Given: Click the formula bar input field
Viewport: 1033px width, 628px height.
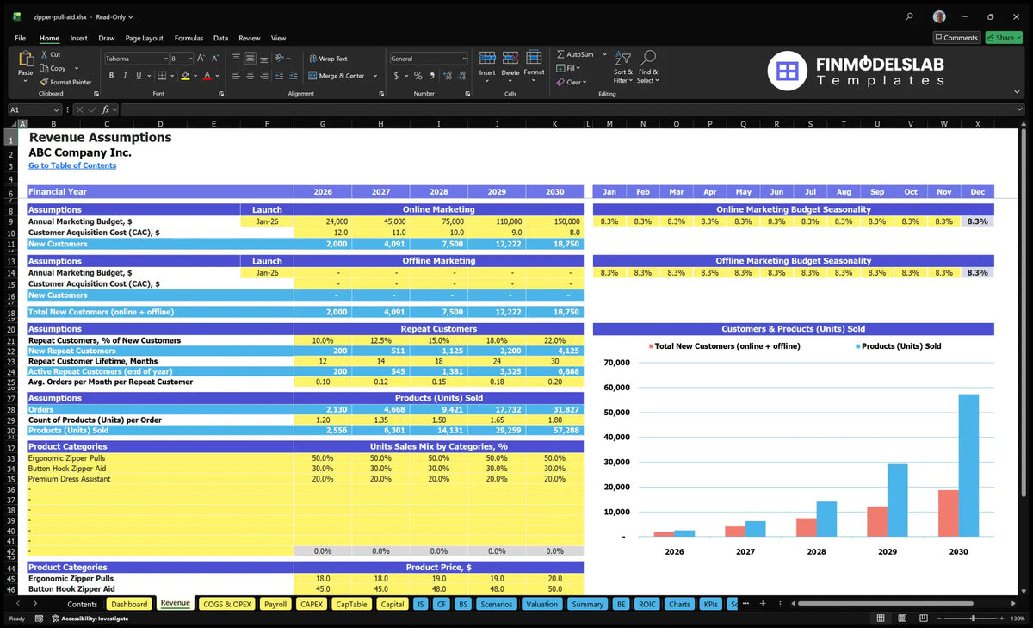Looking at the screenshot, I should tap(572, 109).
